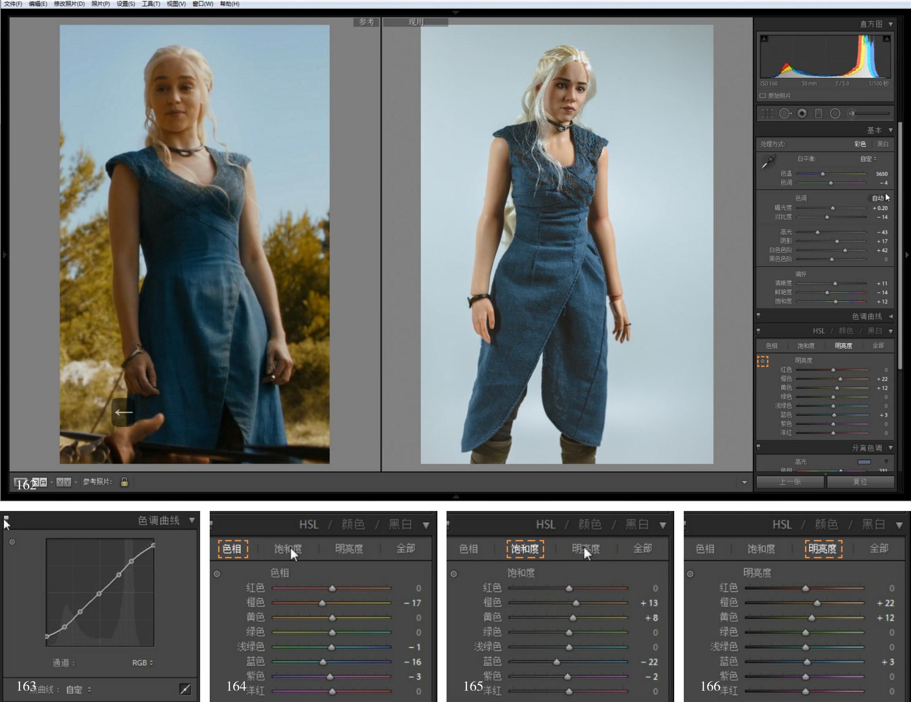This screenshot has width=911, height=702.
Task: Select the Crop Overlay tool
Action: [x=767, y=113]
